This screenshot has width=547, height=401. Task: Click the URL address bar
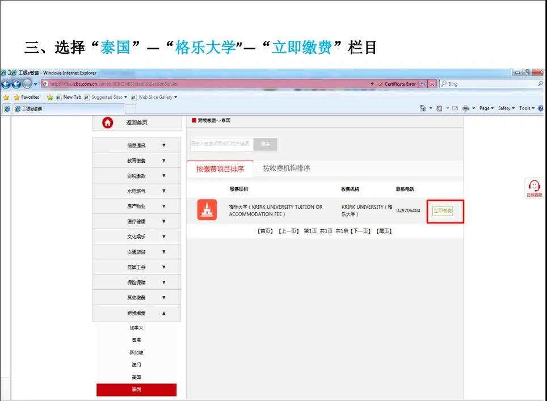pos(206,84)
